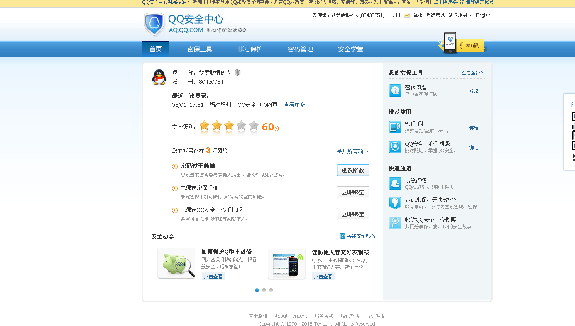
Task: Open the 安全学堂 tab
Action: point(350,49)
